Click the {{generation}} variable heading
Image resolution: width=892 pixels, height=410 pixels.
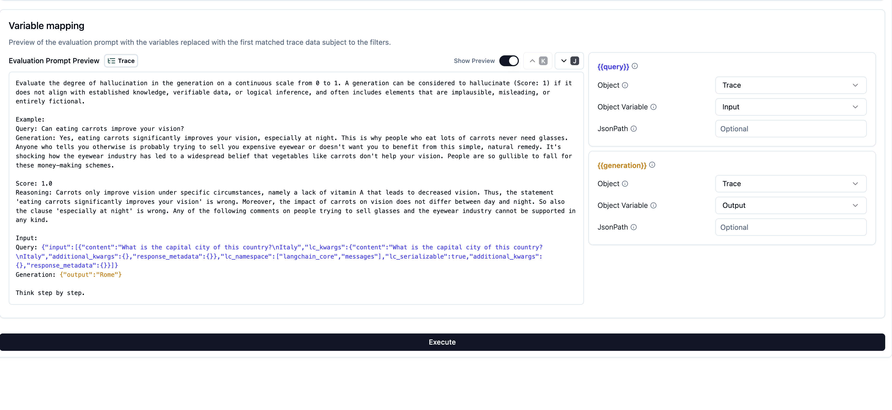(622, 166)
